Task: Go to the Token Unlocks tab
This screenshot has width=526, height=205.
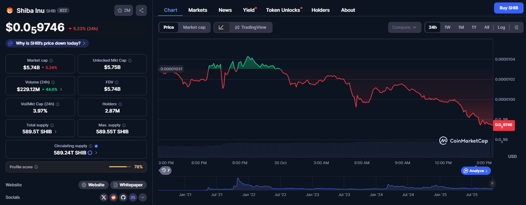Action: point(283,10)
